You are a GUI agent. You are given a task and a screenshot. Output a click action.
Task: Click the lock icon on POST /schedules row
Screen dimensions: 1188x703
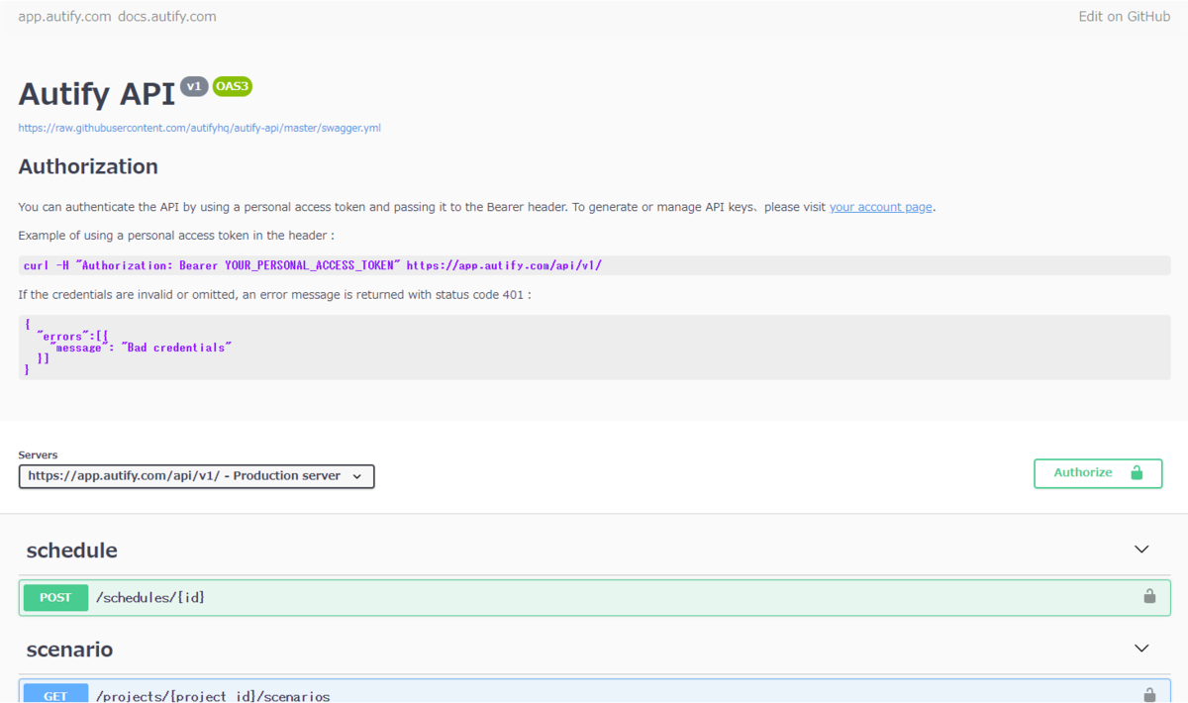click(1149, 597)
